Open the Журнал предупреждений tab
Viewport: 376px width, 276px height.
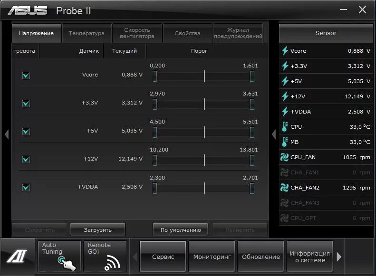(238, 33)
